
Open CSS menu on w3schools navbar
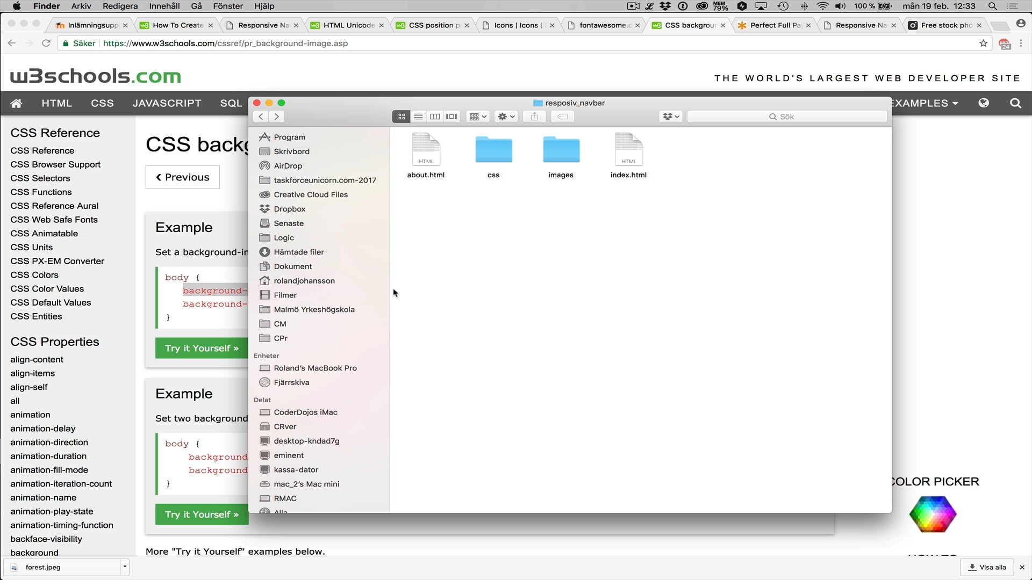(102, 103)
